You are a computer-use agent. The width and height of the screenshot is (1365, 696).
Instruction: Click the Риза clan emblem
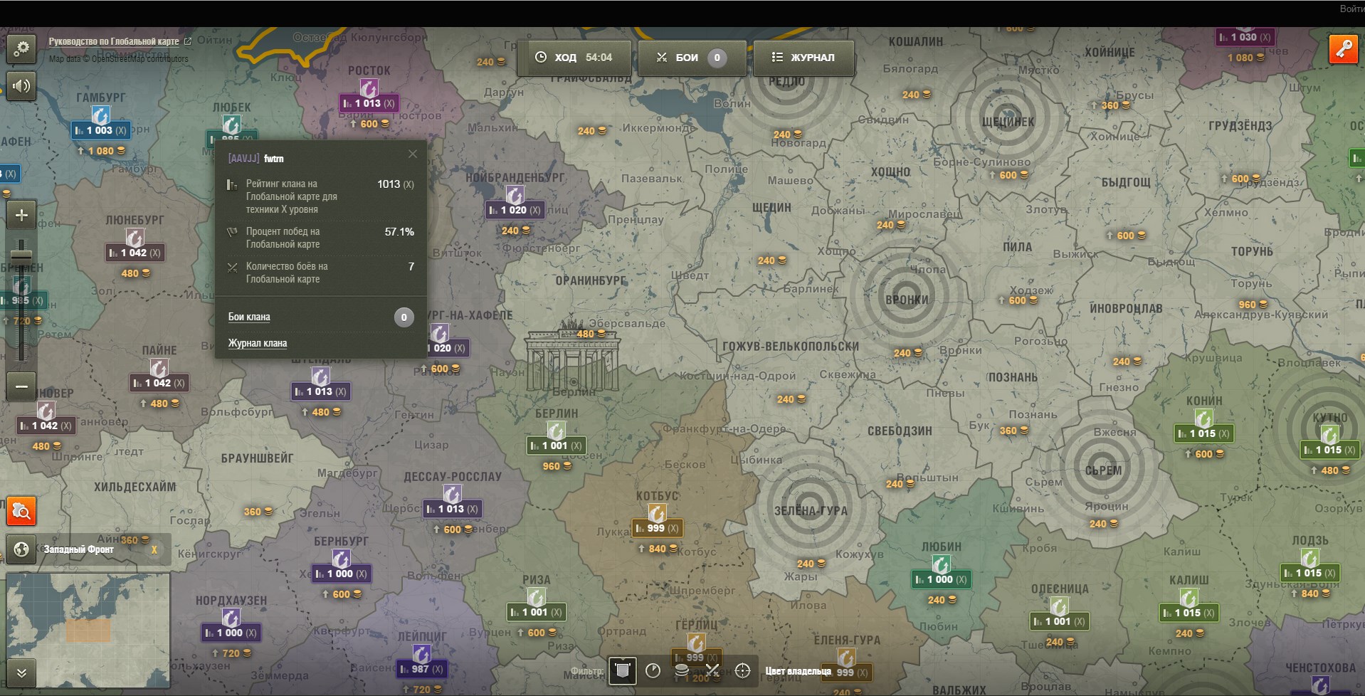[536, 597]
